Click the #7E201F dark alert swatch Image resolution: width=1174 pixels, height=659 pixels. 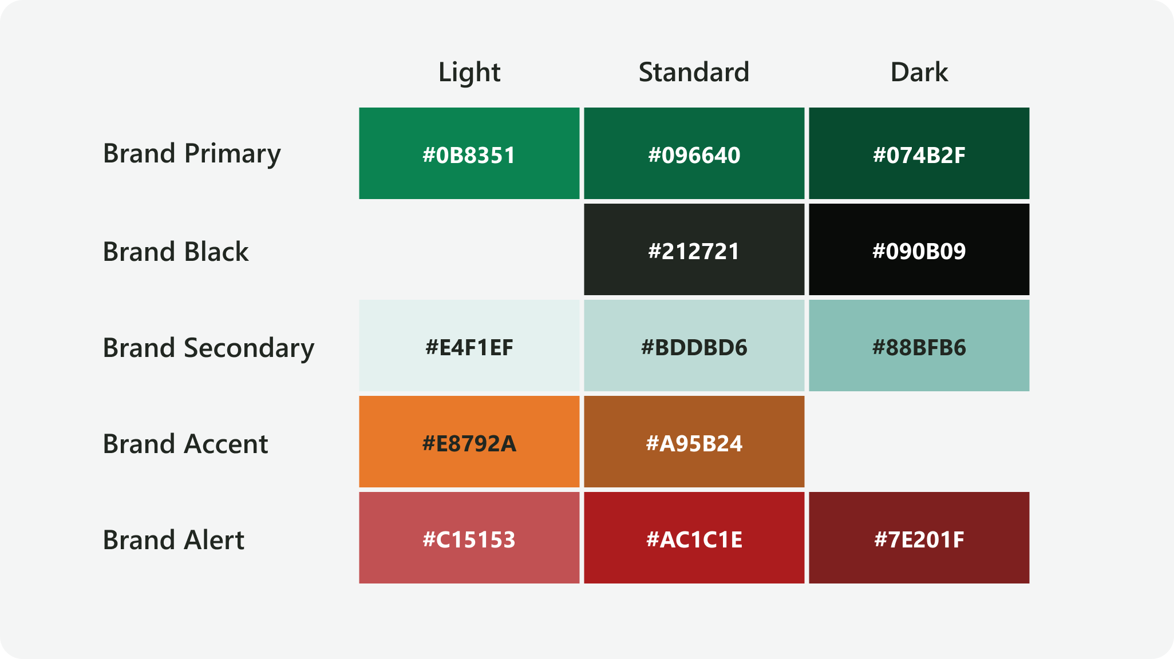(919, 538)
